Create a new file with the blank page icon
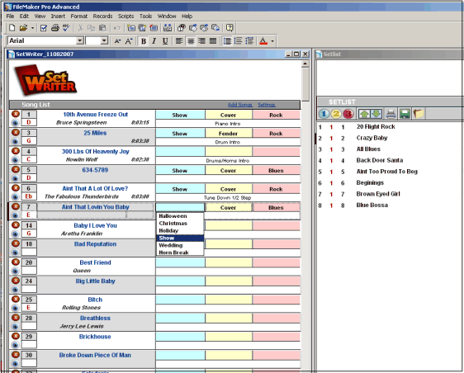Image resolution: width=464 pixels, height=373 pixels. tap(12, 28)
